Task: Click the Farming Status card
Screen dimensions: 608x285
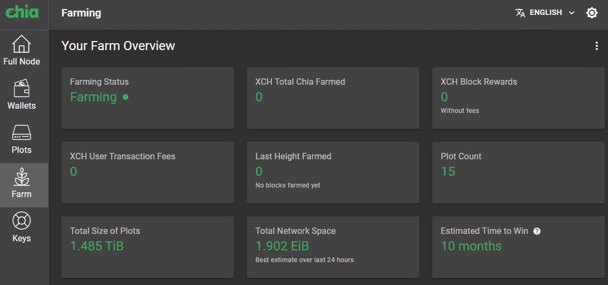Action: pyautogui.click(x=147, y=98)
